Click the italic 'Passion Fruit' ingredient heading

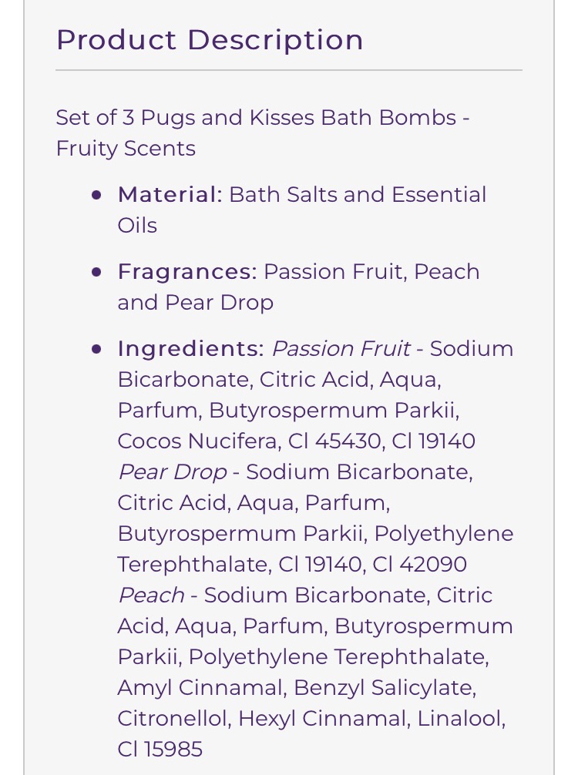(341, 349)
